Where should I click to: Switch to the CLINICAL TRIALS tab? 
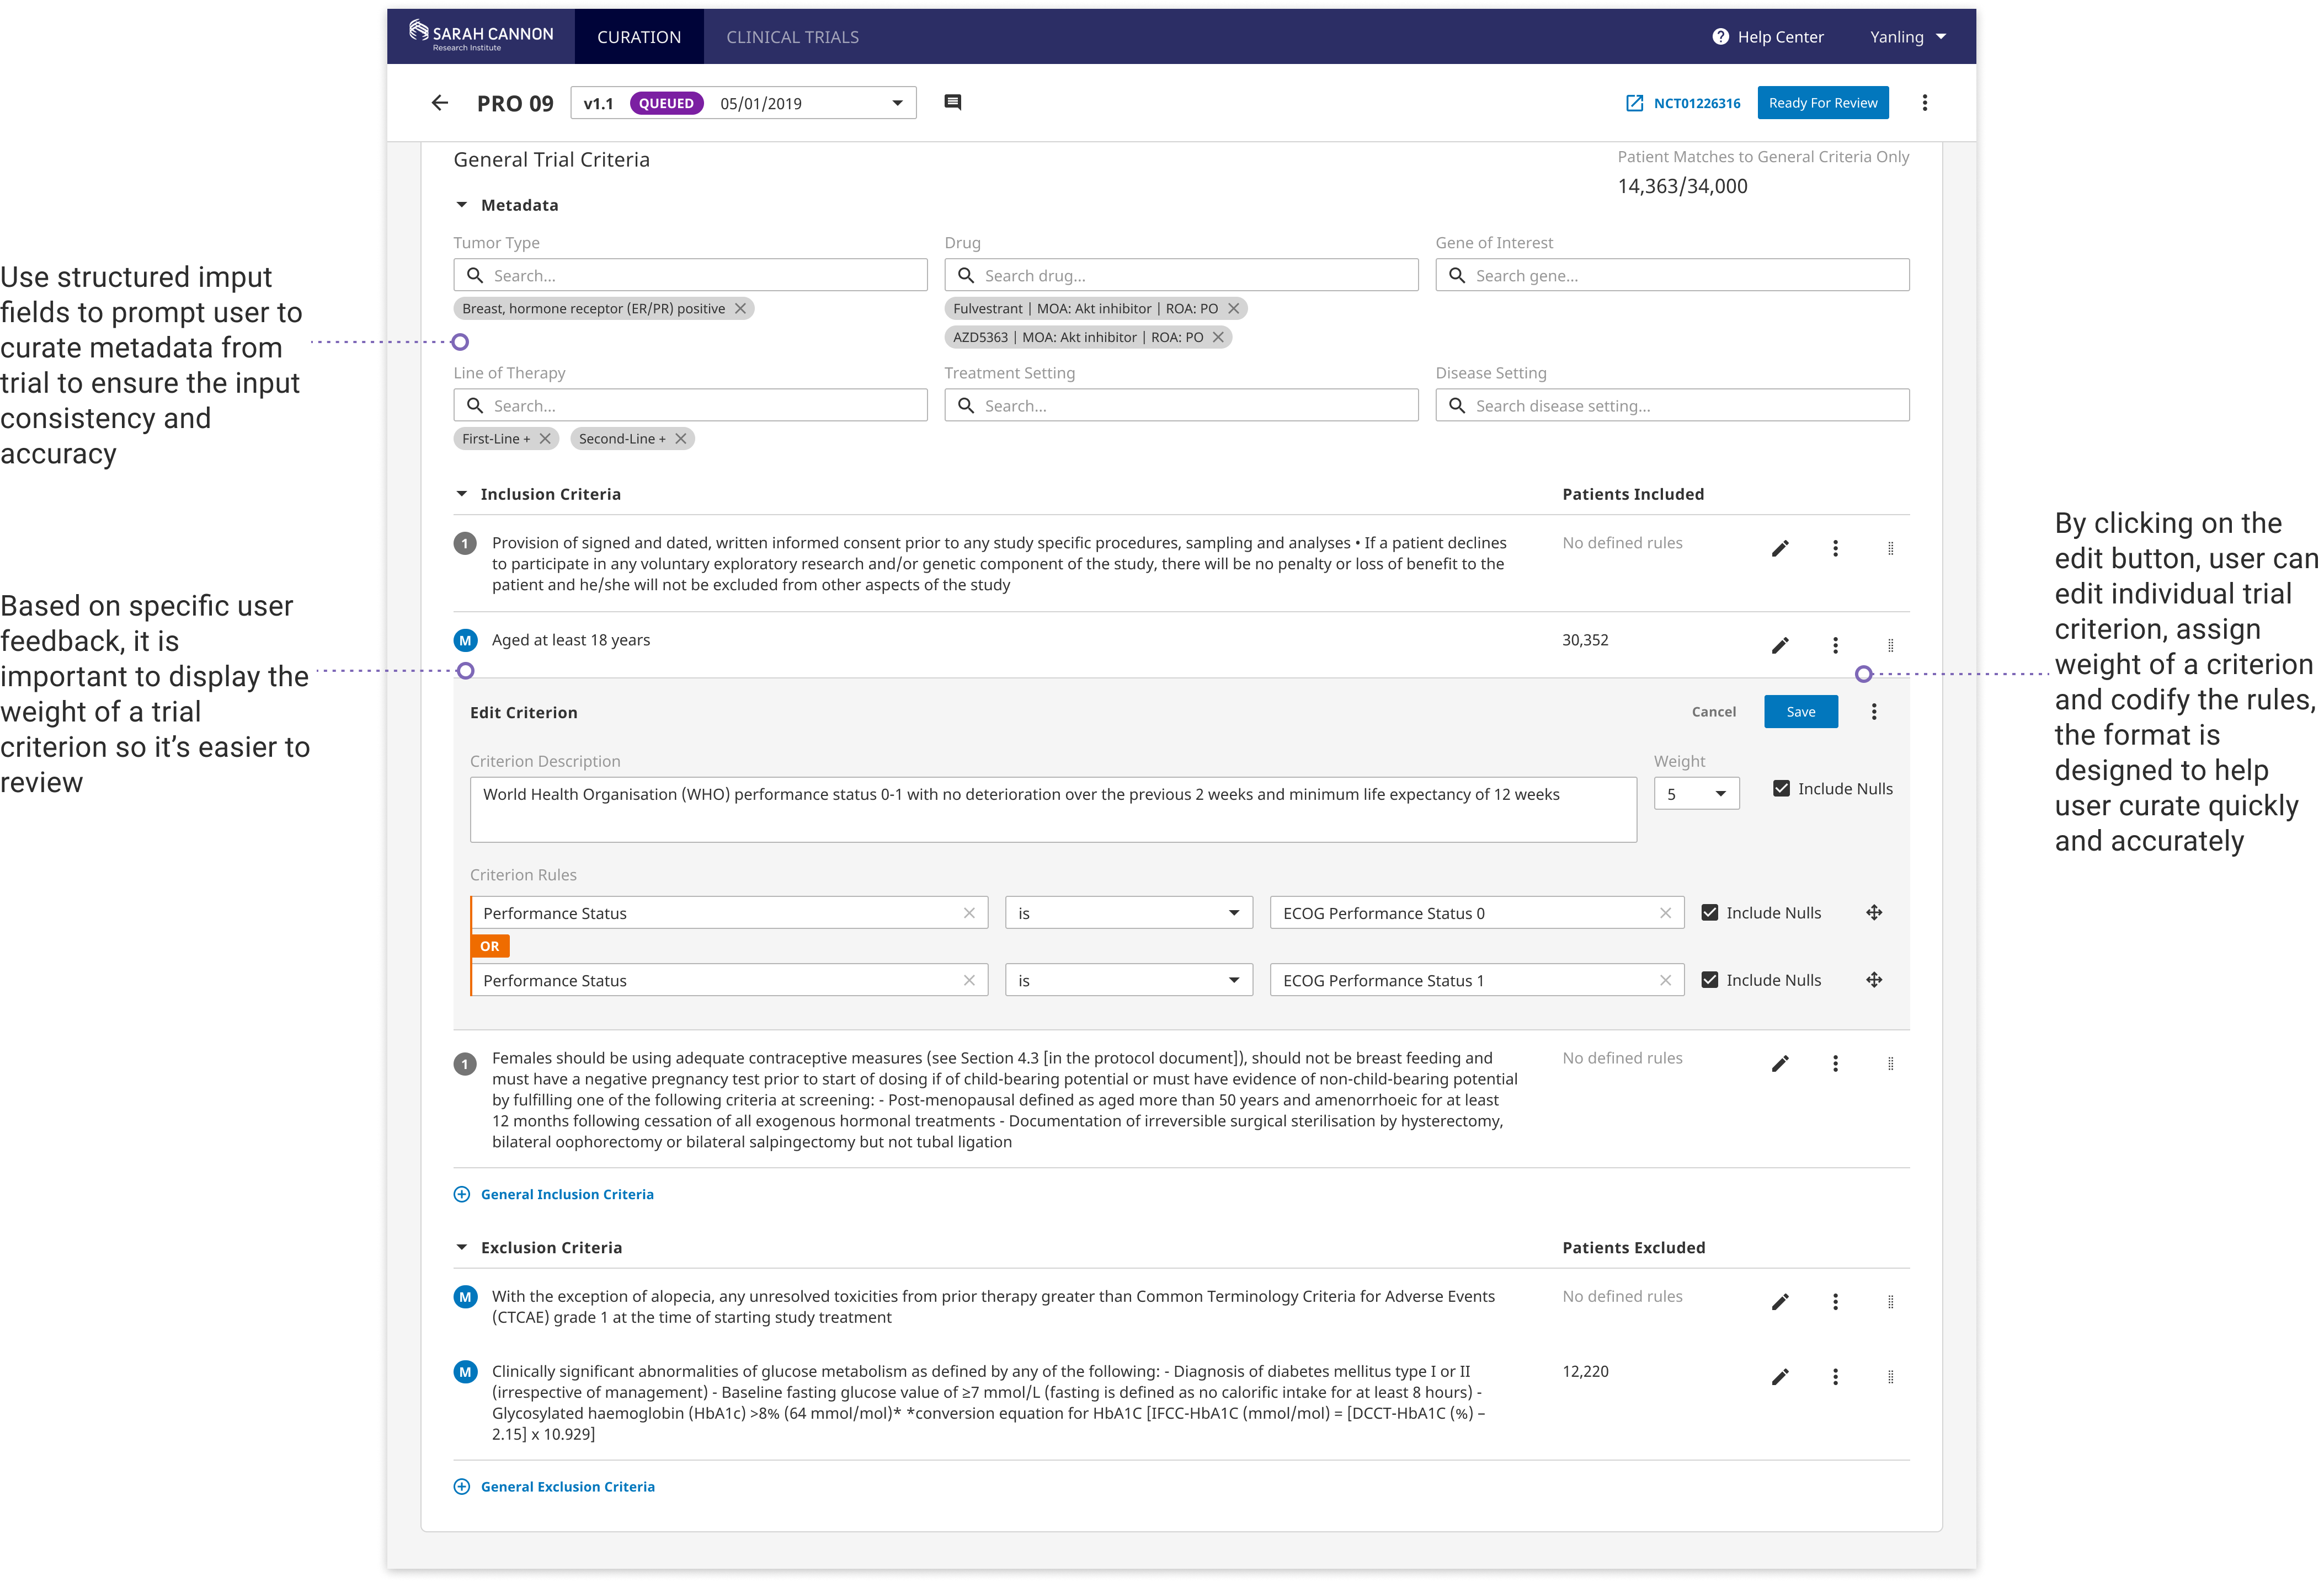[x=792, y=37]
